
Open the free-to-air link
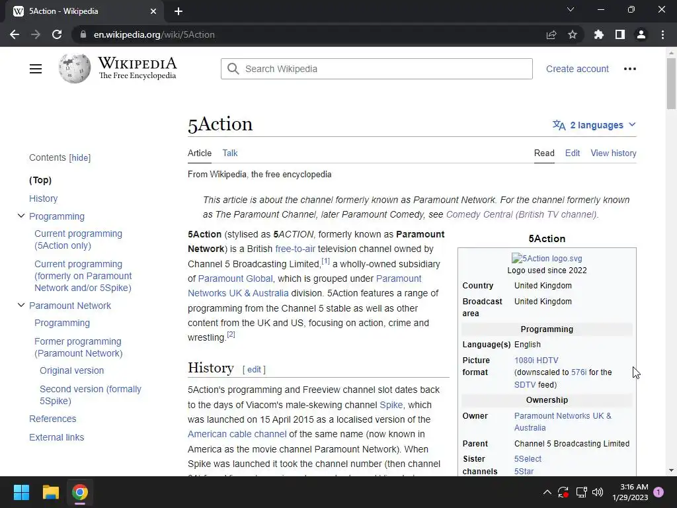pyautogui.click(x=296, y=249)
